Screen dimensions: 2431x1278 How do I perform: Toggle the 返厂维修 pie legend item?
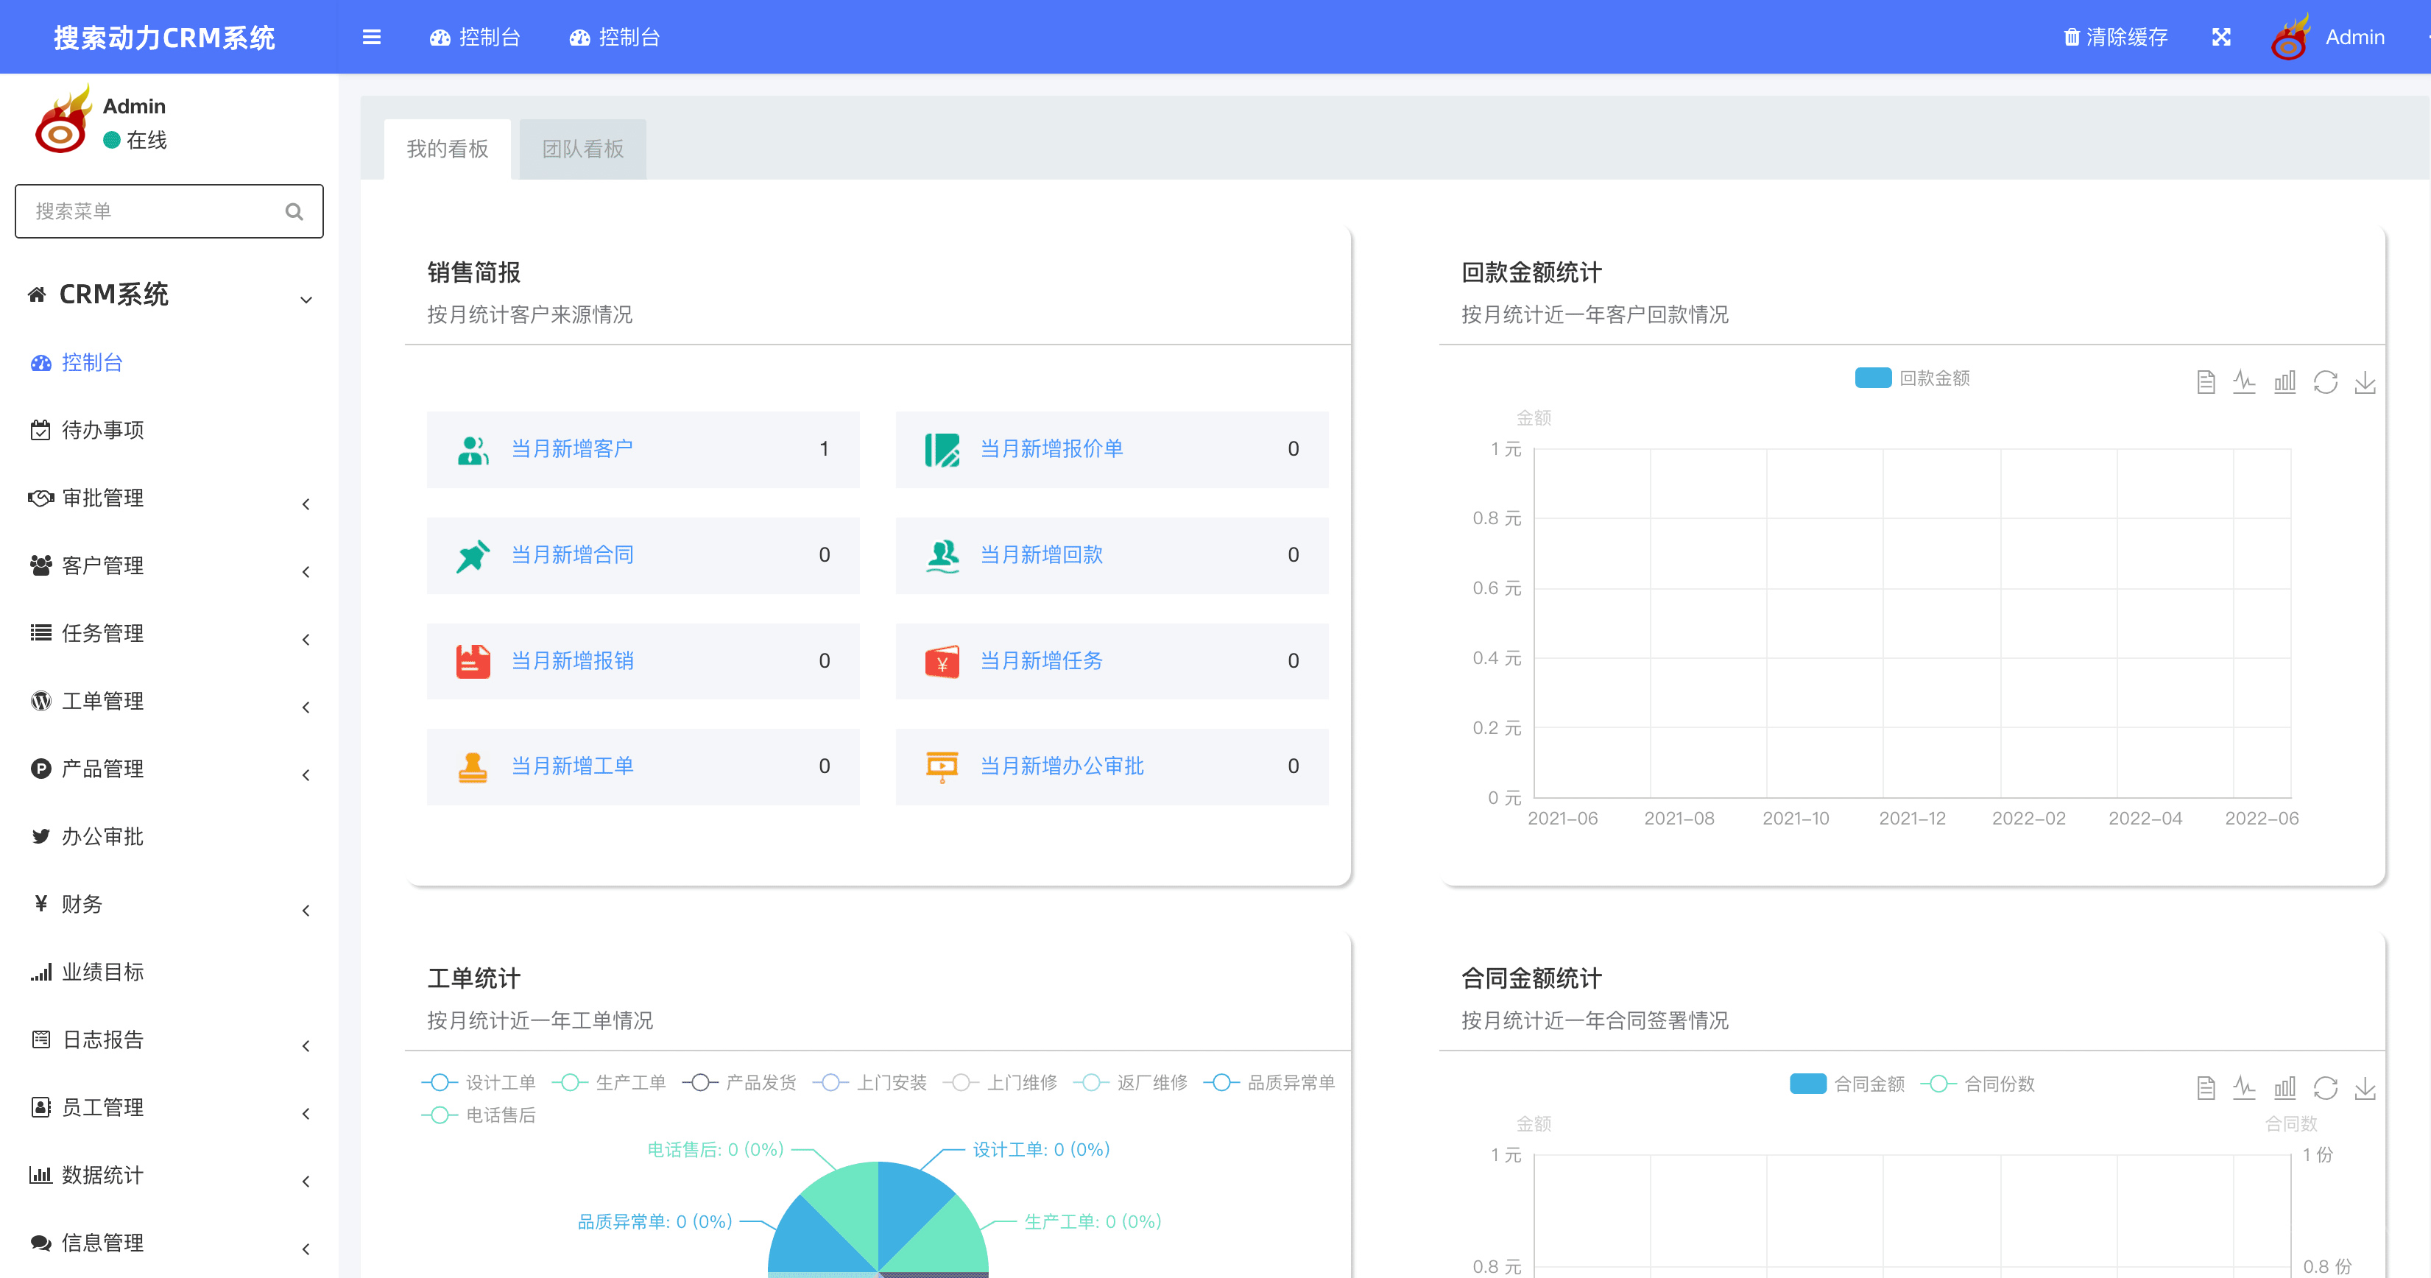(x=1129, y=1083)
